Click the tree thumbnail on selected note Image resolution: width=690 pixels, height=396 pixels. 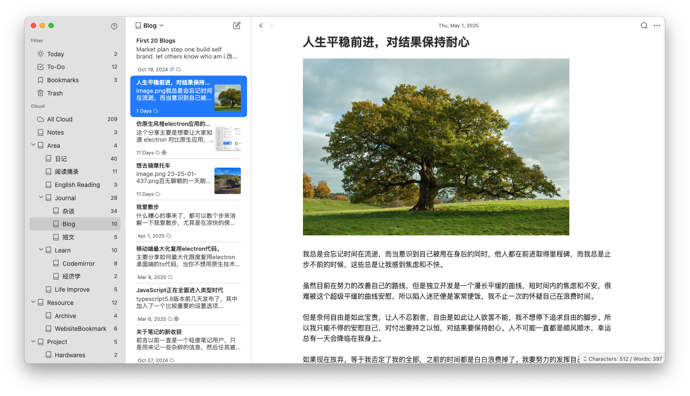coord(228,97)
